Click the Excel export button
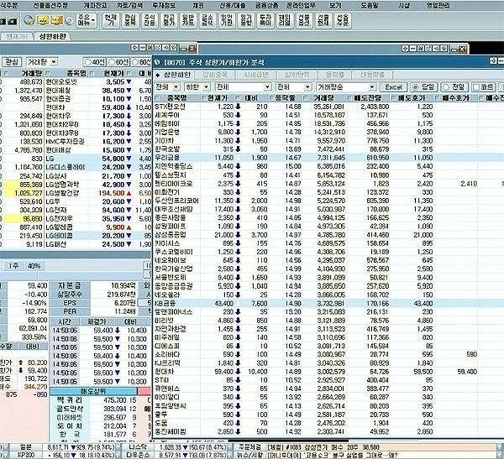The width and height of the screenshot is (504, 459). 394,86
